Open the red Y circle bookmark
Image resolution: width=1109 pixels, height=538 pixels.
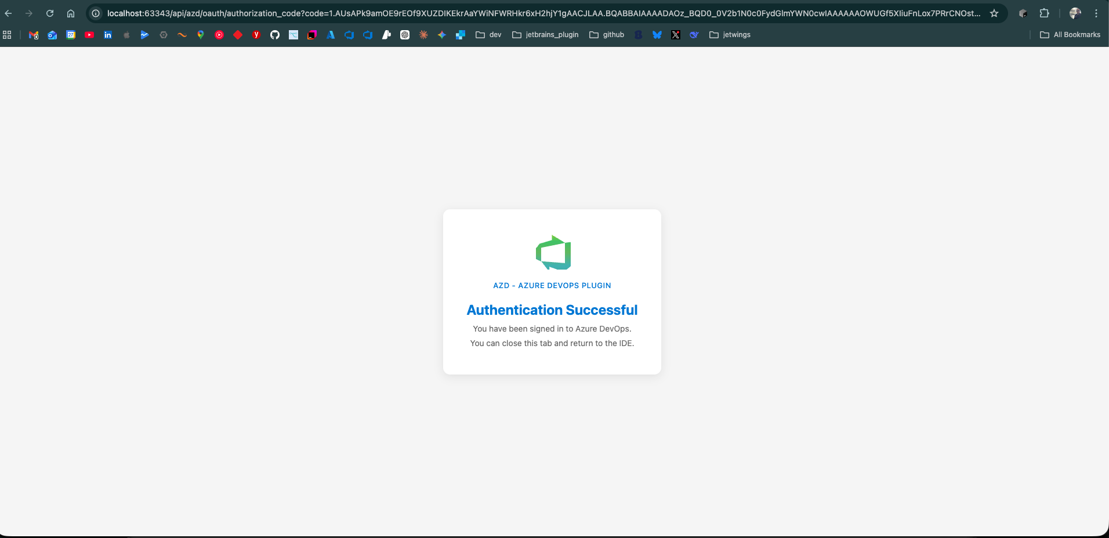point(256,35)
